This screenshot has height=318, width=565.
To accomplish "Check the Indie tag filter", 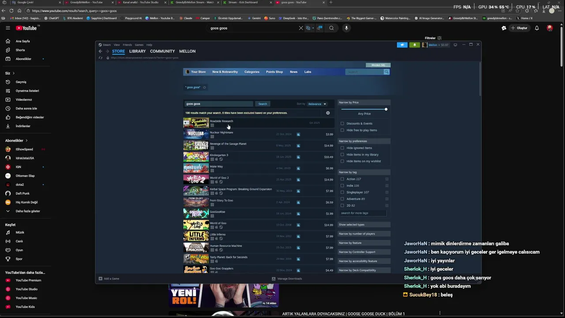I will tap(342, 185).
